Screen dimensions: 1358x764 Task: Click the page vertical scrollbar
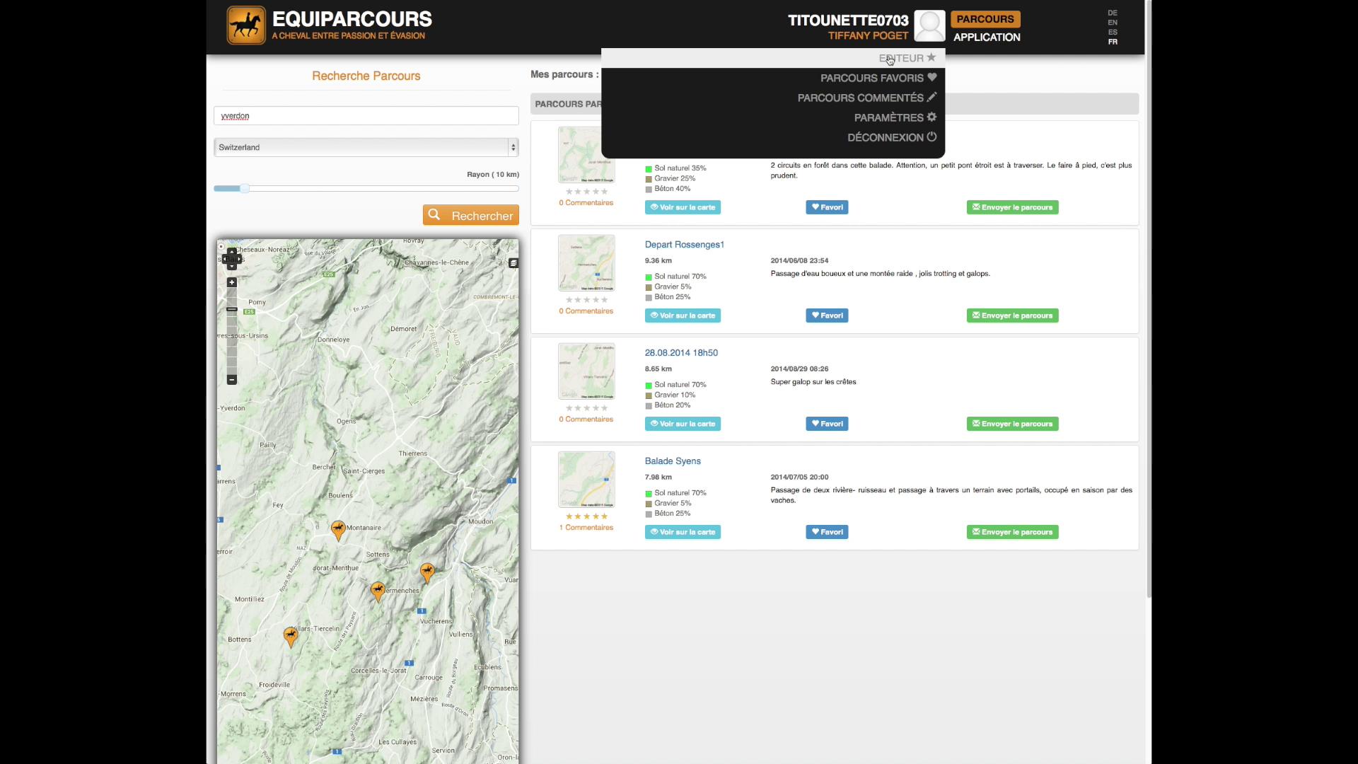tap(1149, 299)
